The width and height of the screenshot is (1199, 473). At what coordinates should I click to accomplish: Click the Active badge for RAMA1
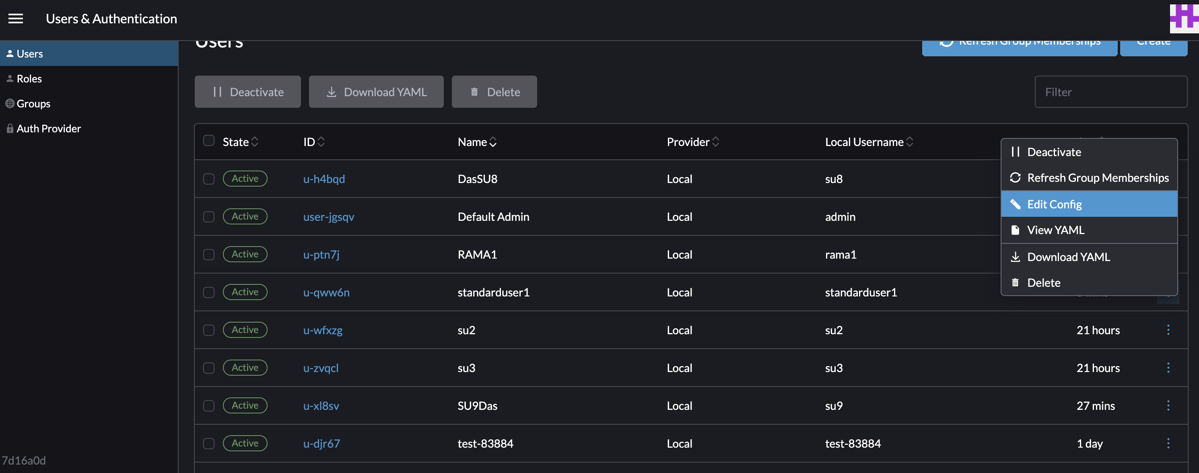click(245, 254)
